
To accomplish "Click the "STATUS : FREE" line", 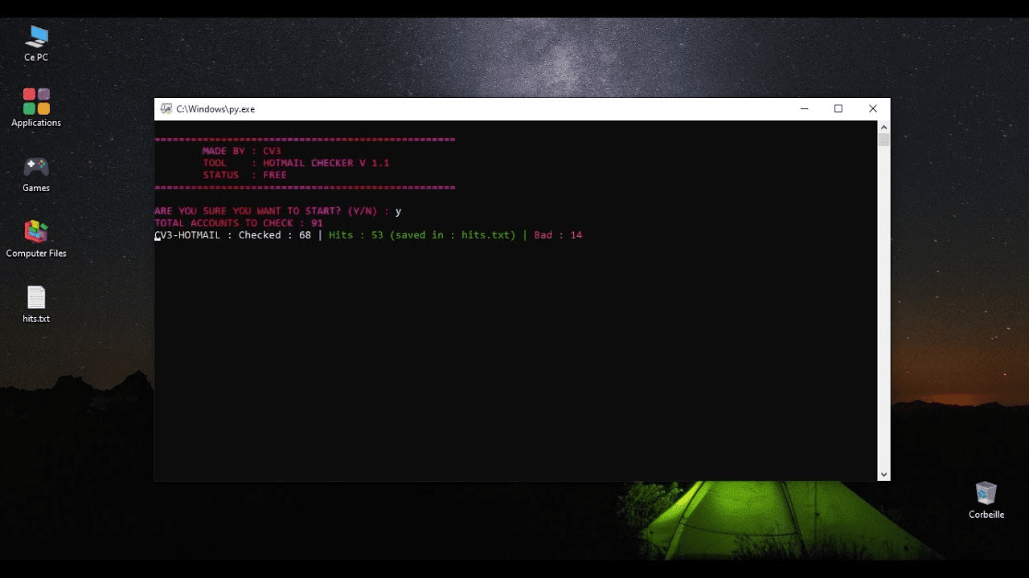I will [x=244, y=175].
